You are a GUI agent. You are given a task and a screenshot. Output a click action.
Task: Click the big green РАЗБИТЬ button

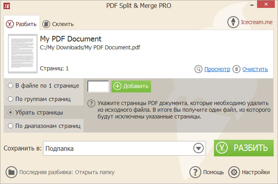tap(244, 148)
